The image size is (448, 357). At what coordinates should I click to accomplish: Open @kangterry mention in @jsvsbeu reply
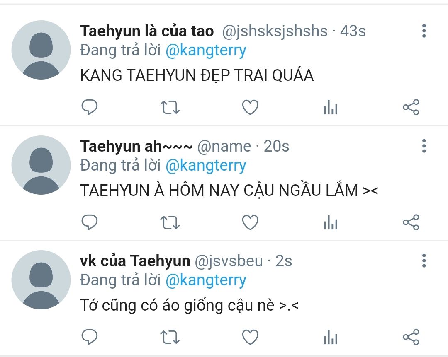[206, 281]
